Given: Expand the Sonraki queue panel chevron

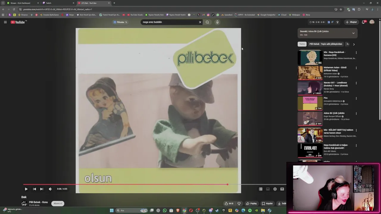Looking at the screenshot, I should click(x=353, y=33).
